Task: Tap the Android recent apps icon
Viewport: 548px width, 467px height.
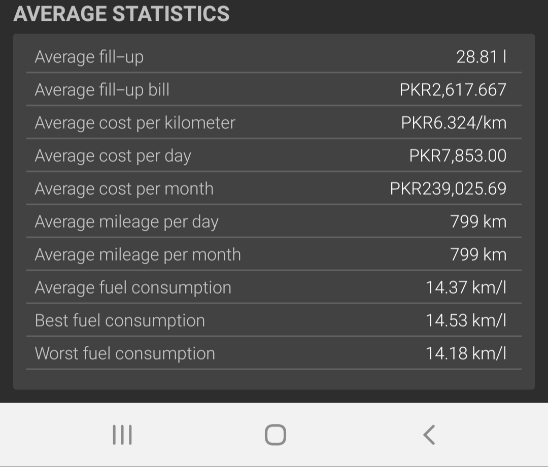Action: (x=122, y=435)
